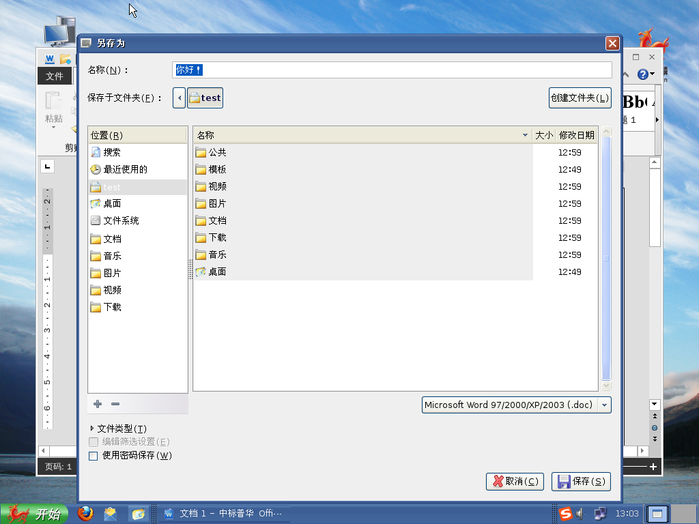Check the 编辑筛选设置 option
The image size is (699, 524).
tap(93, 441)
